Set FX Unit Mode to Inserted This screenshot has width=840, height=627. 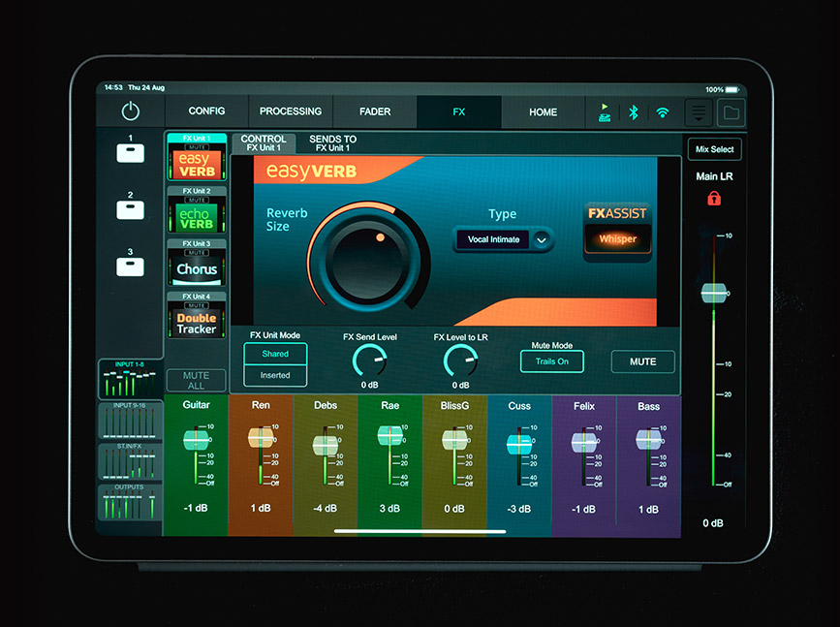click(x=275, y=375)
